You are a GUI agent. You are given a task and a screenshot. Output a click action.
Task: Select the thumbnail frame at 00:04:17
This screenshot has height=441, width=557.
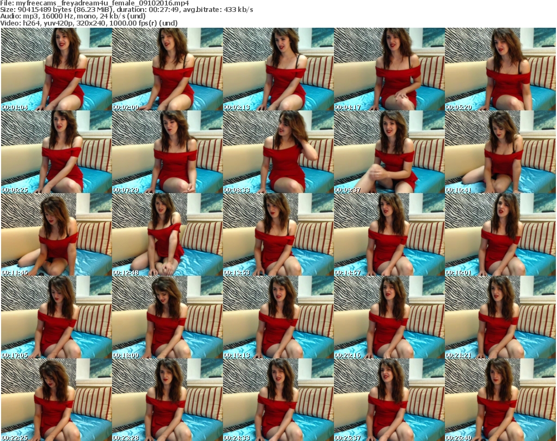[x=389, y=69]
